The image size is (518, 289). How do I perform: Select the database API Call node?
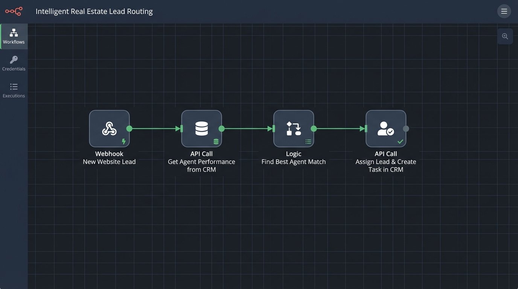[201, 129]
